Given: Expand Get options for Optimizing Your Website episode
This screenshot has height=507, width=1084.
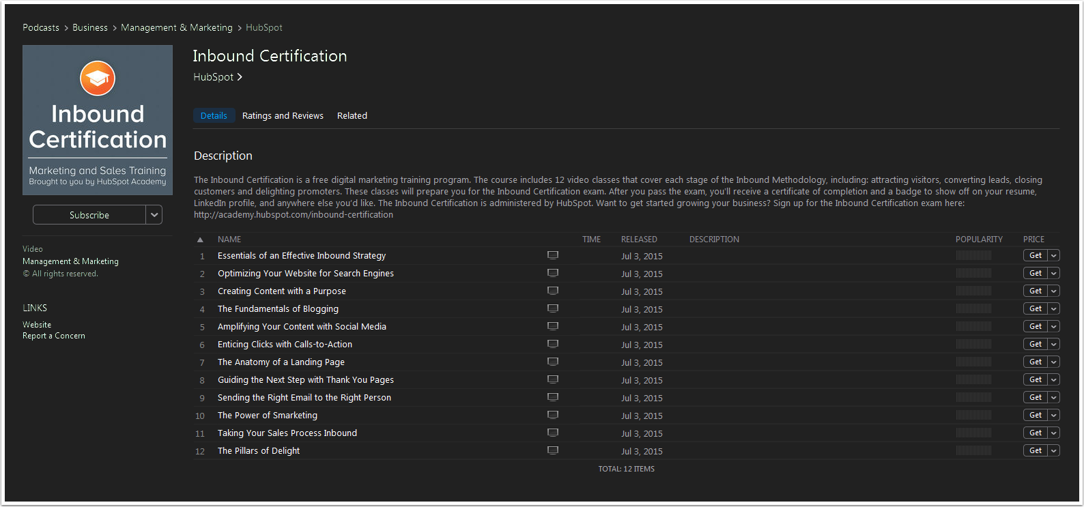Looking at the screenshot, I should pos(1054,273).
